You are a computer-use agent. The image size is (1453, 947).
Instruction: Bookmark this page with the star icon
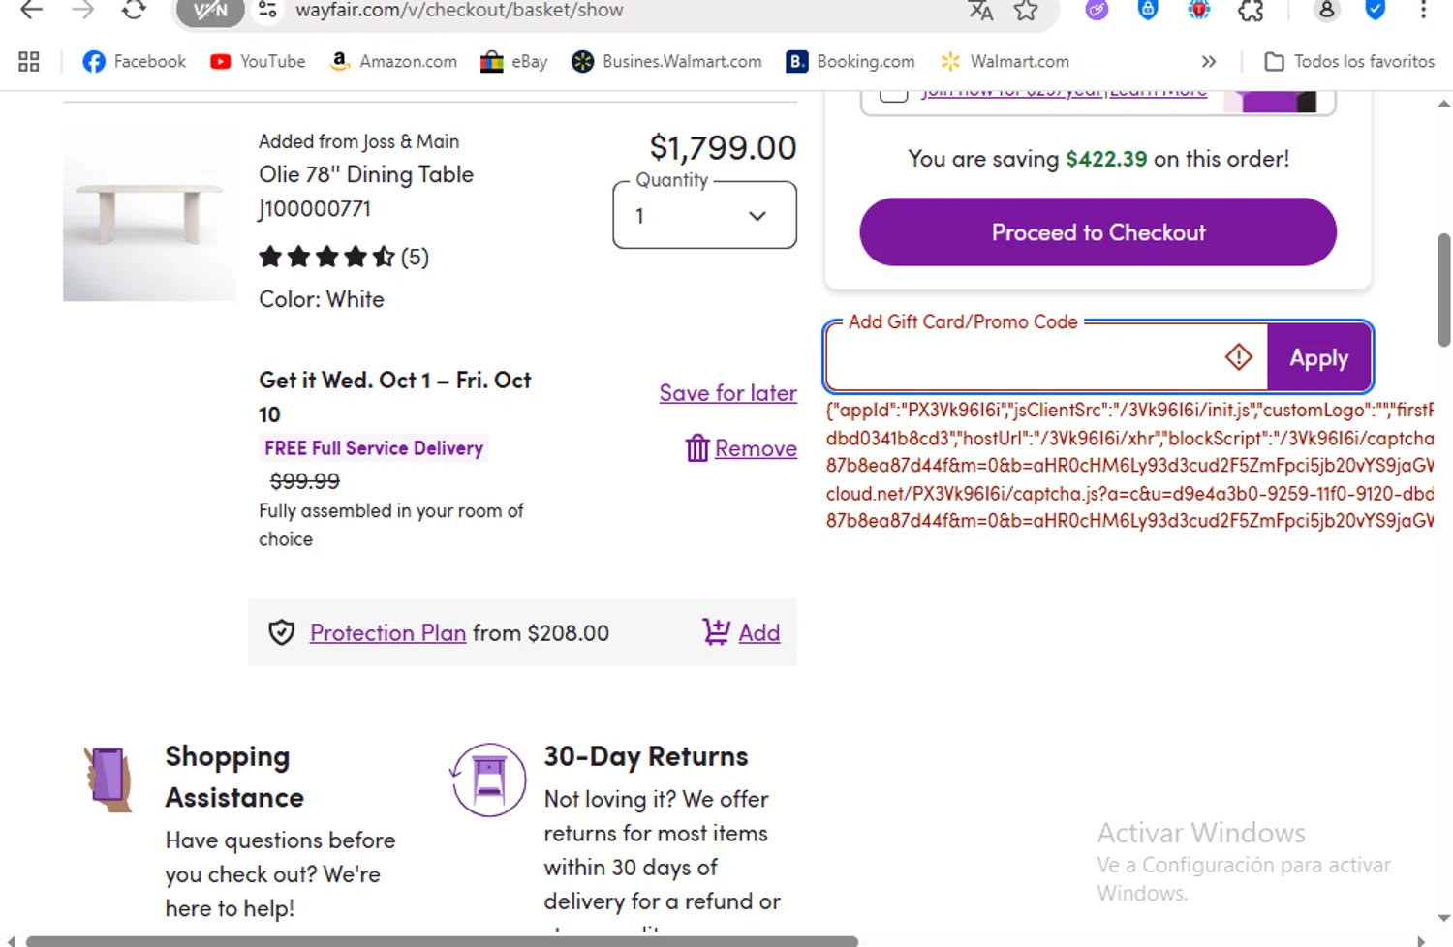point(1026,11)
